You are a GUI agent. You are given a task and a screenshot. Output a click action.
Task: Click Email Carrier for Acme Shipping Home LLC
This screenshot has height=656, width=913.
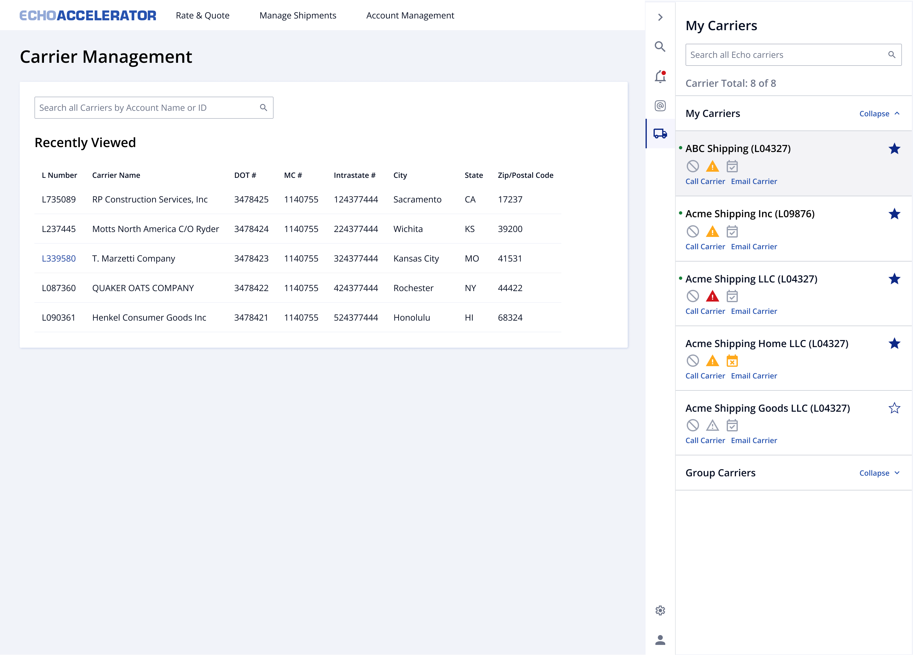coord(753,376)
